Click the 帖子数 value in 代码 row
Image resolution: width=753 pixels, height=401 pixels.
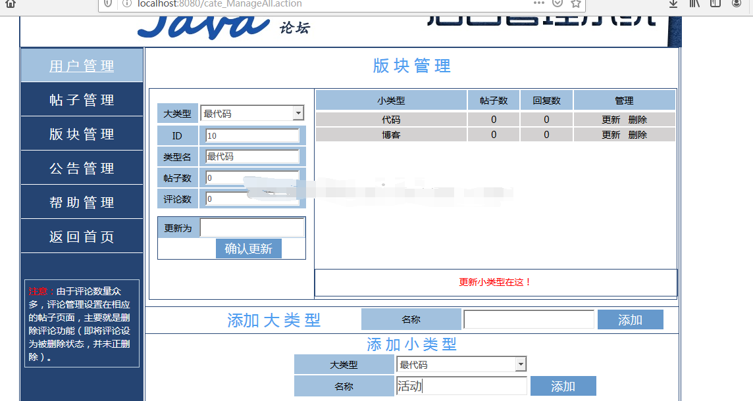(494, 120)
